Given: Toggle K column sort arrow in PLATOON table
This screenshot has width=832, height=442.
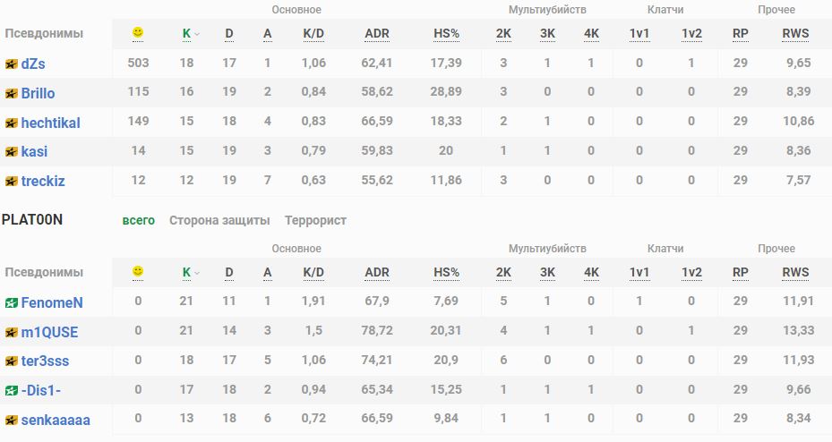Looking at the screenshot, I should tap(197, 273).
